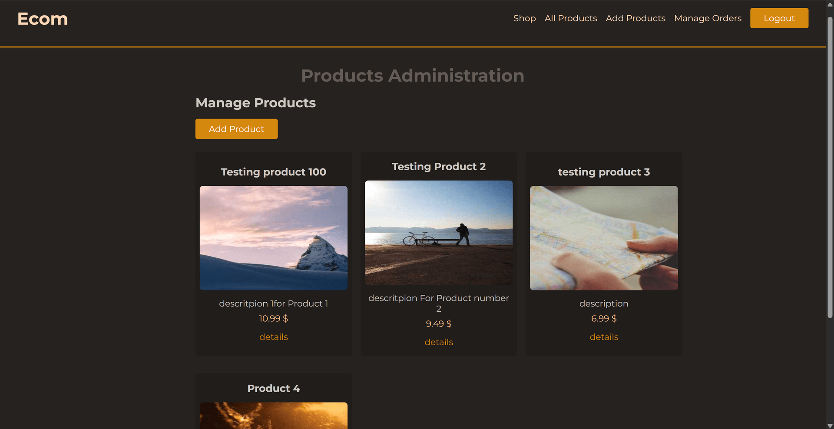Open the Shop nav link

(x=524, y=18)
